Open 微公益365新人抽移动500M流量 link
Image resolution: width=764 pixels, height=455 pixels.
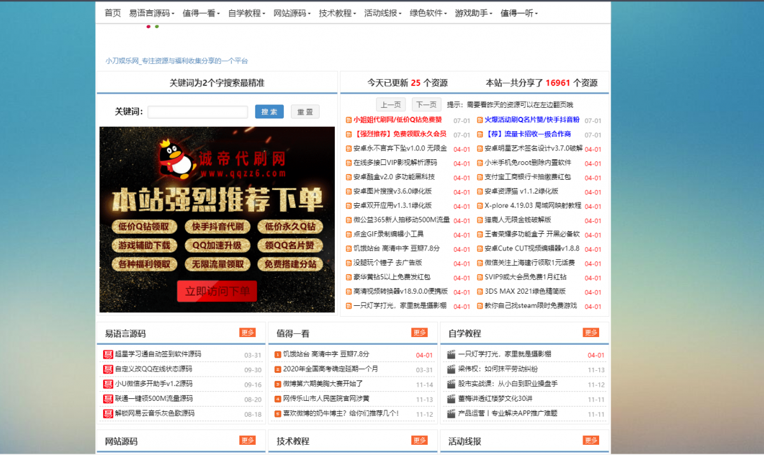tap(402, 220)
